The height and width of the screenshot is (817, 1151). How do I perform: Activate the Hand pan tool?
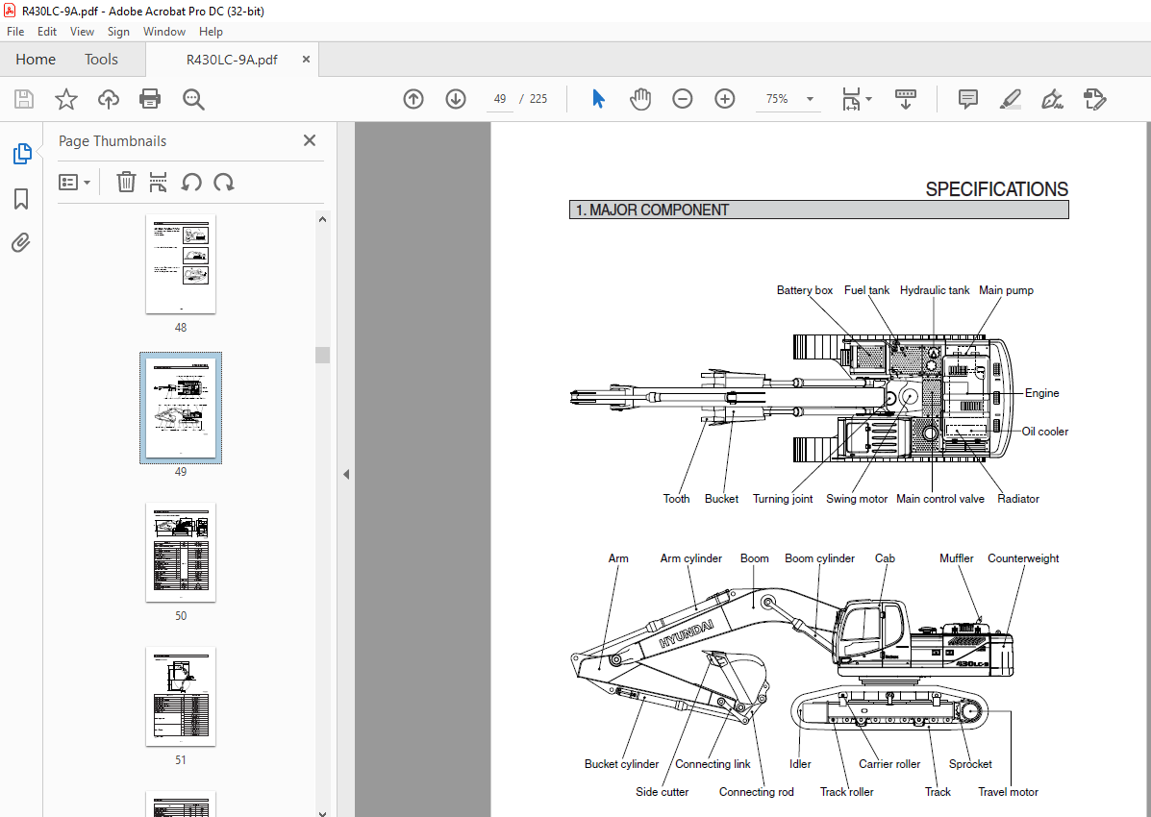[640, 99]
